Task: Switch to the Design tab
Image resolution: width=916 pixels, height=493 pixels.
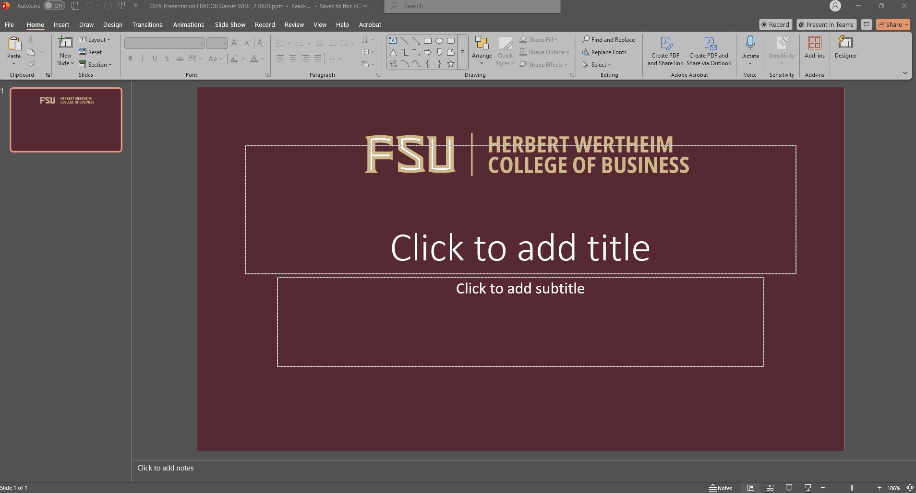Action: click(x=112, y=24)
